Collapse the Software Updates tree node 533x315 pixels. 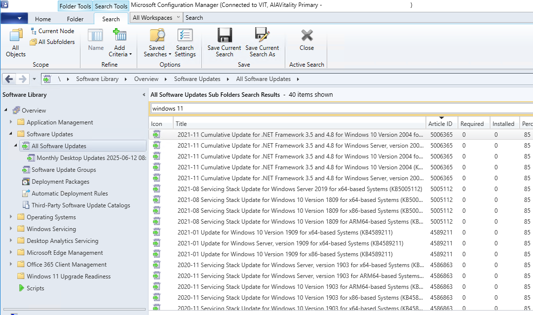click(x=10, y=134)
